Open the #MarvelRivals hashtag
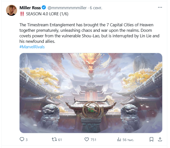Viewport: 170px width, 148px height. [x=32, y=47]
